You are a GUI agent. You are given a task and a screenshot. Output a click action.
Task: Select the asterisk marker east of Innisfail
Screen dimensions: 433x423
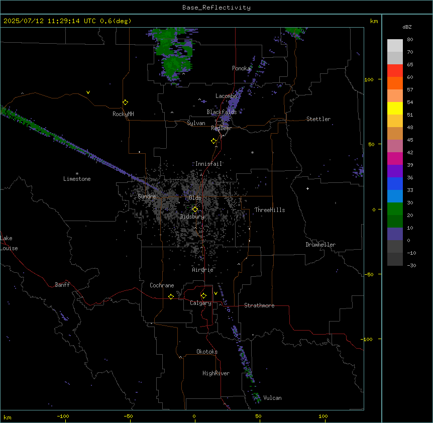click(x=252, y=152)
